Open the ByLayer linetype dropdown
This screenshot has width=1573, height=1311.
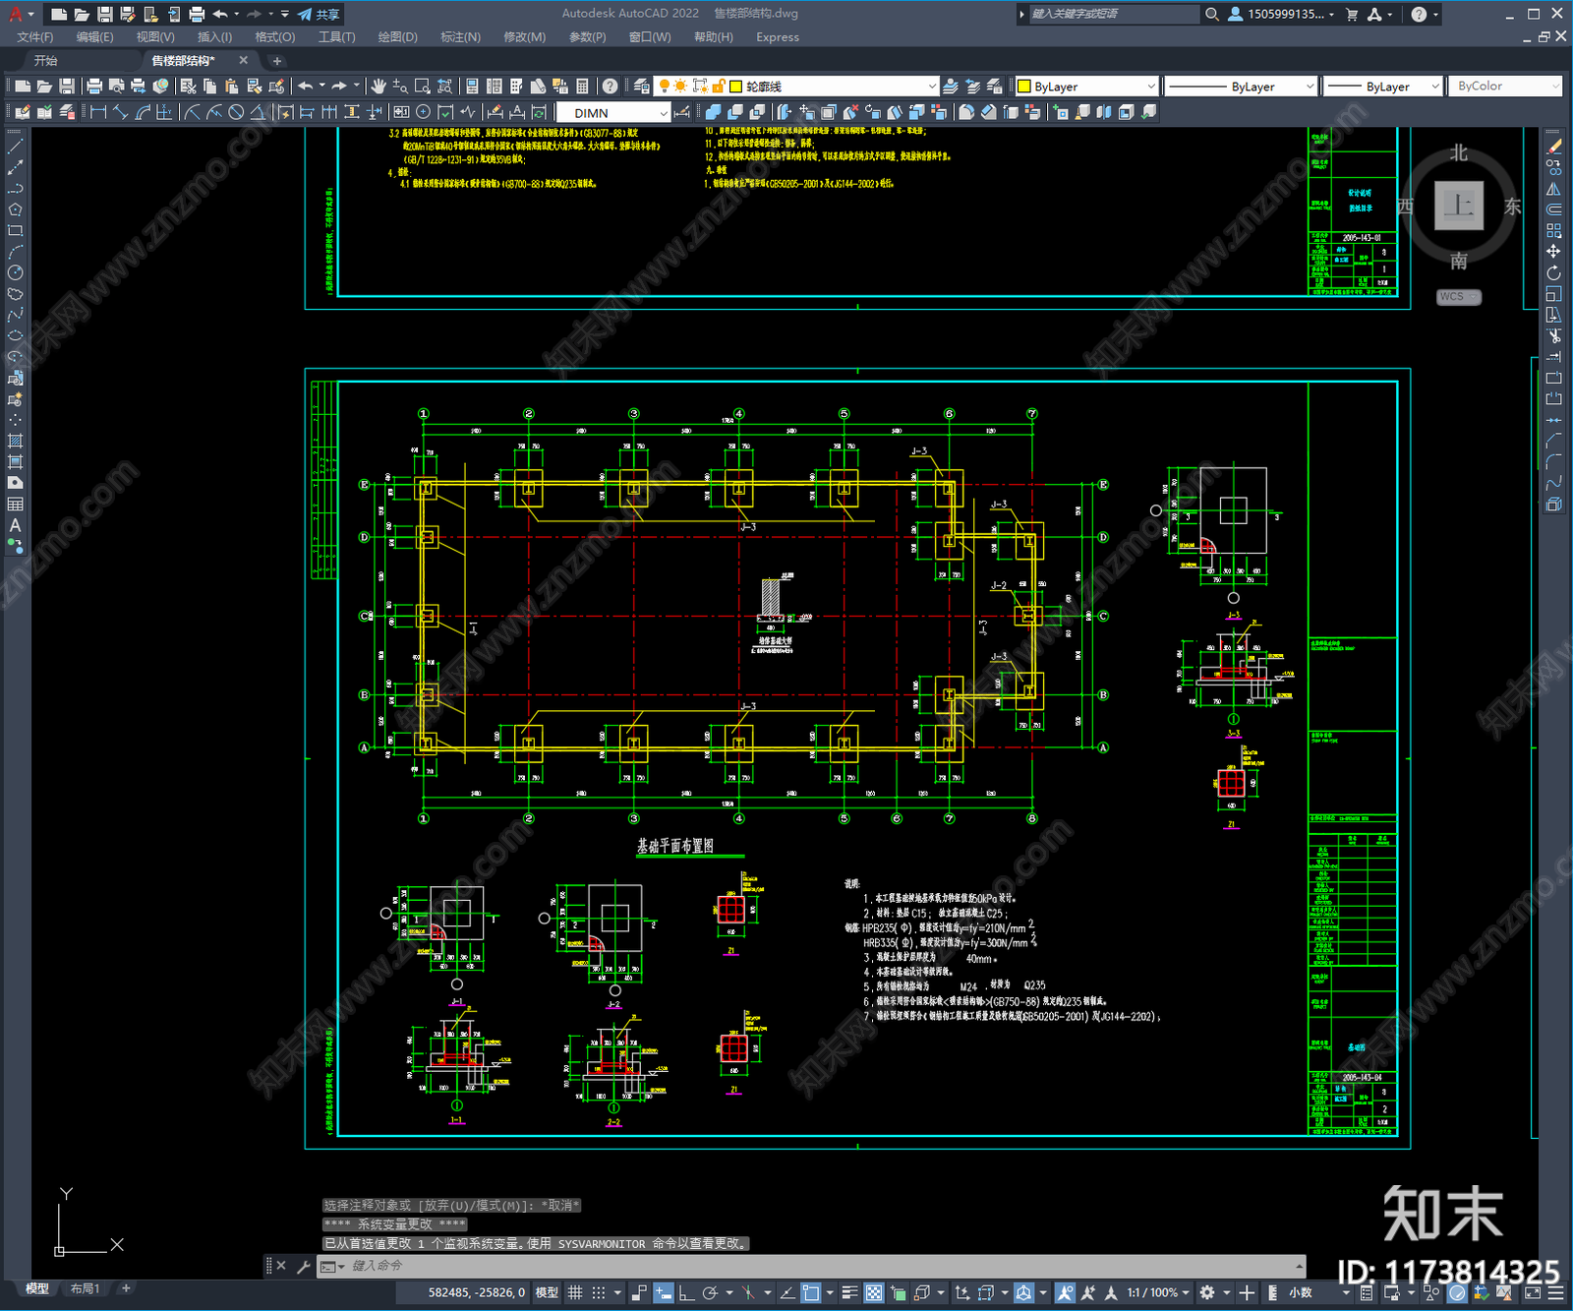pyautogui.click(x=1241, y=87)
